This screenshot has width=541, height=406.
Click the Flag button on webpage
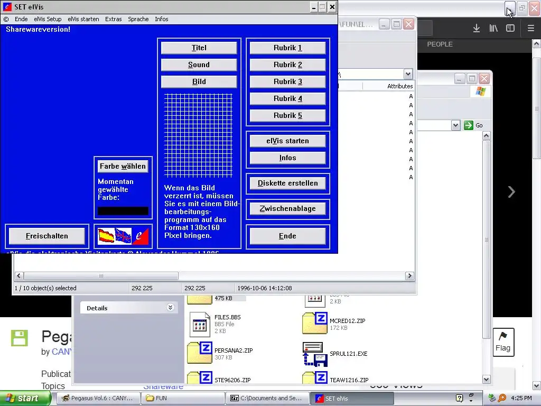click(503, 342)
